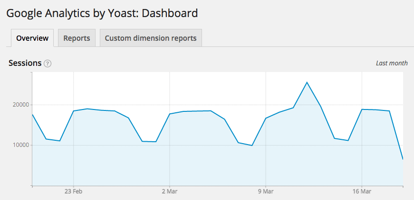The width and height of the screenshot is (414, 200).
Task: Click the highest peak on the sessions chart
Action: coord(307,82)
